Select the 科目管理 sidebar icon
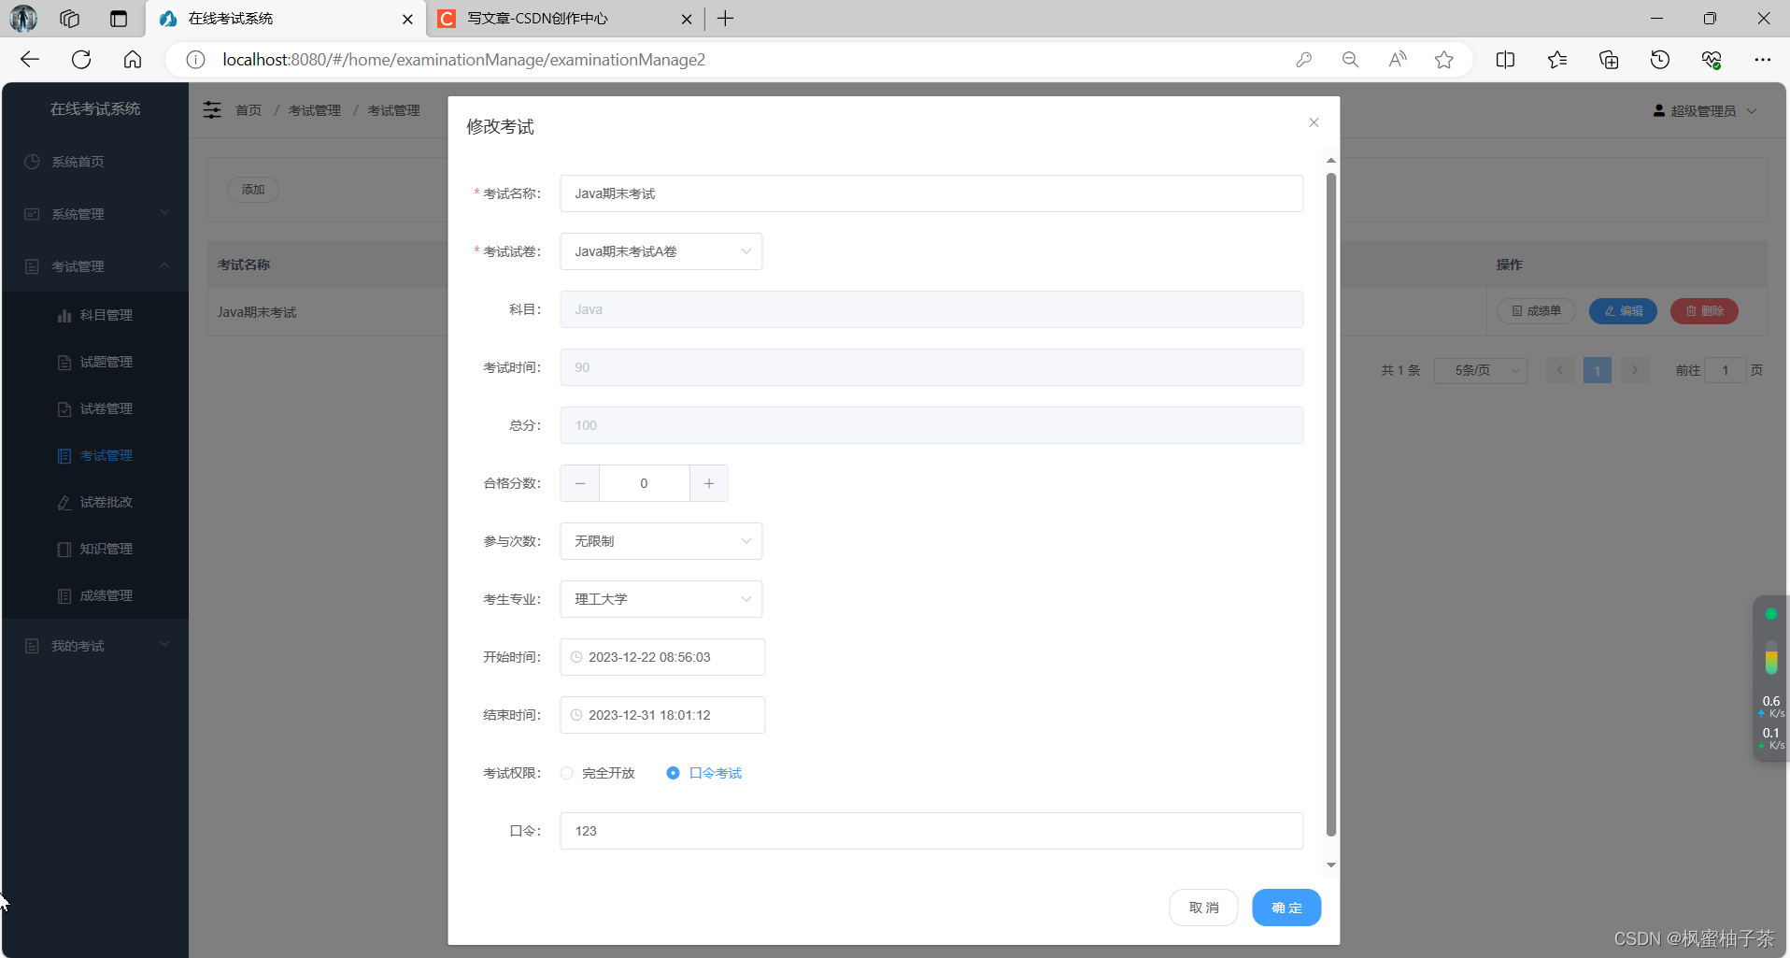The height and width of the screenshot is (958, 1790). pos(64,315)
